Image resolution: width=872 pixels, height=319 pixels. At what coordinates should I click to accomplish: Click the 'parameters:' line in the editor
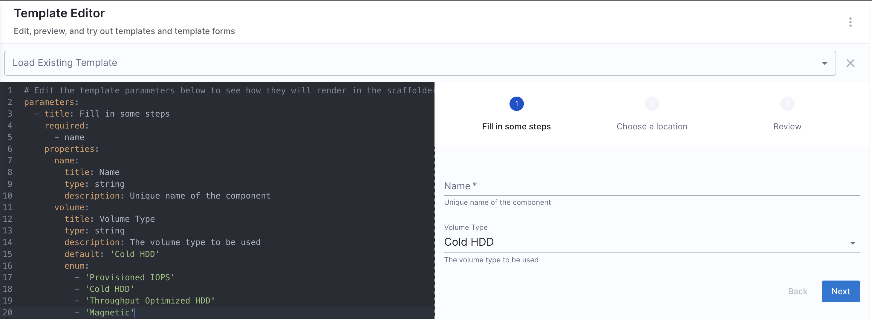pos(51,102)
